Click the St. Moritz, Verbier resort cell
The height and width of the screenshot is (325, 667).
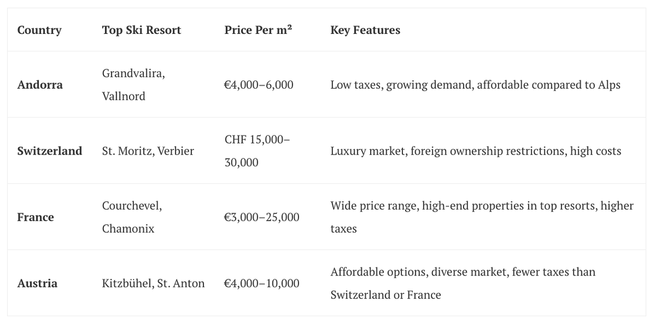[148, 151]
